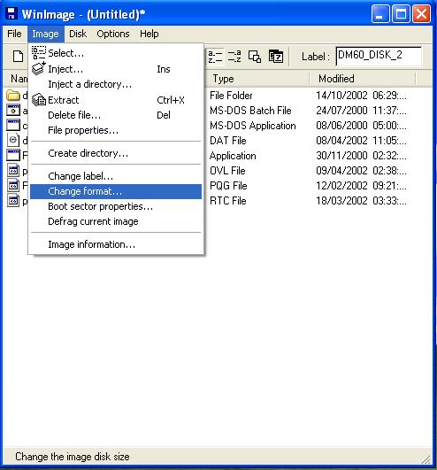Click the 'OVL File' cell
This screenshot has width=437, height=470.
227,171
